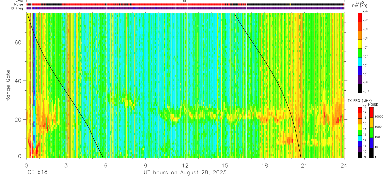Click the 'TX Freq' row label
Image resolution: width=387 pixels, height=179 pixels.
(x=17, y=8)
